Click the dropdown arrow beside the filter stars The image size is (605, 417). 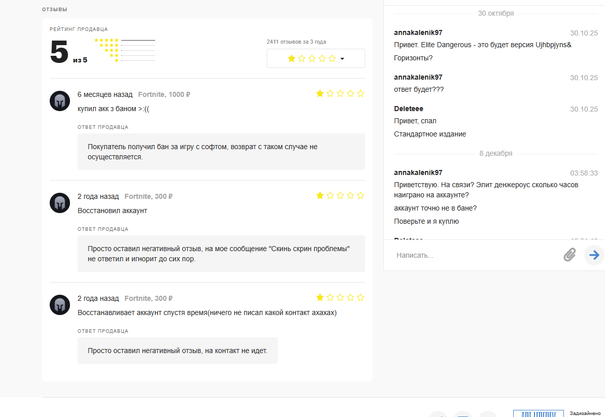click(x=342, y=59)
